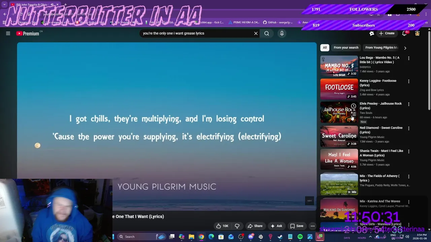
Task: Close the John Travolta YouTube tab
Action: (x=57, y=5)
